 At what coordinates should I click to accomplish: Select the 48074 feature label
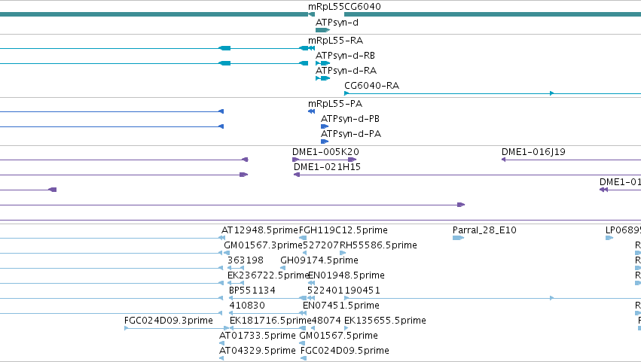coord(326,321)
